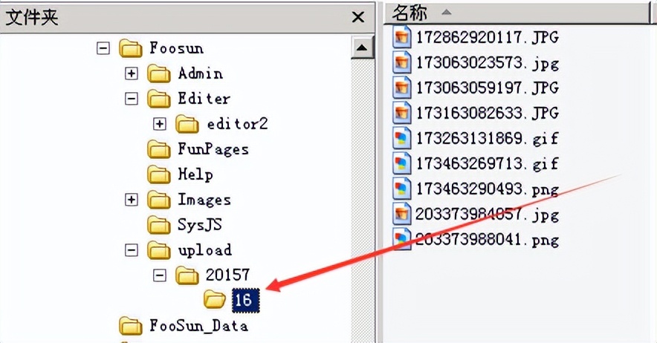Click the folder tree scroll-up arrow
Screen dimensions: 657x343
(x=362, y=48)
